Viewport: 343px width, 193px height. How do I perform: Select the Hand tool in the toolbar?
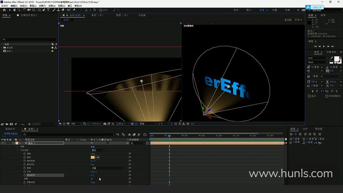[x=14, y=10]
